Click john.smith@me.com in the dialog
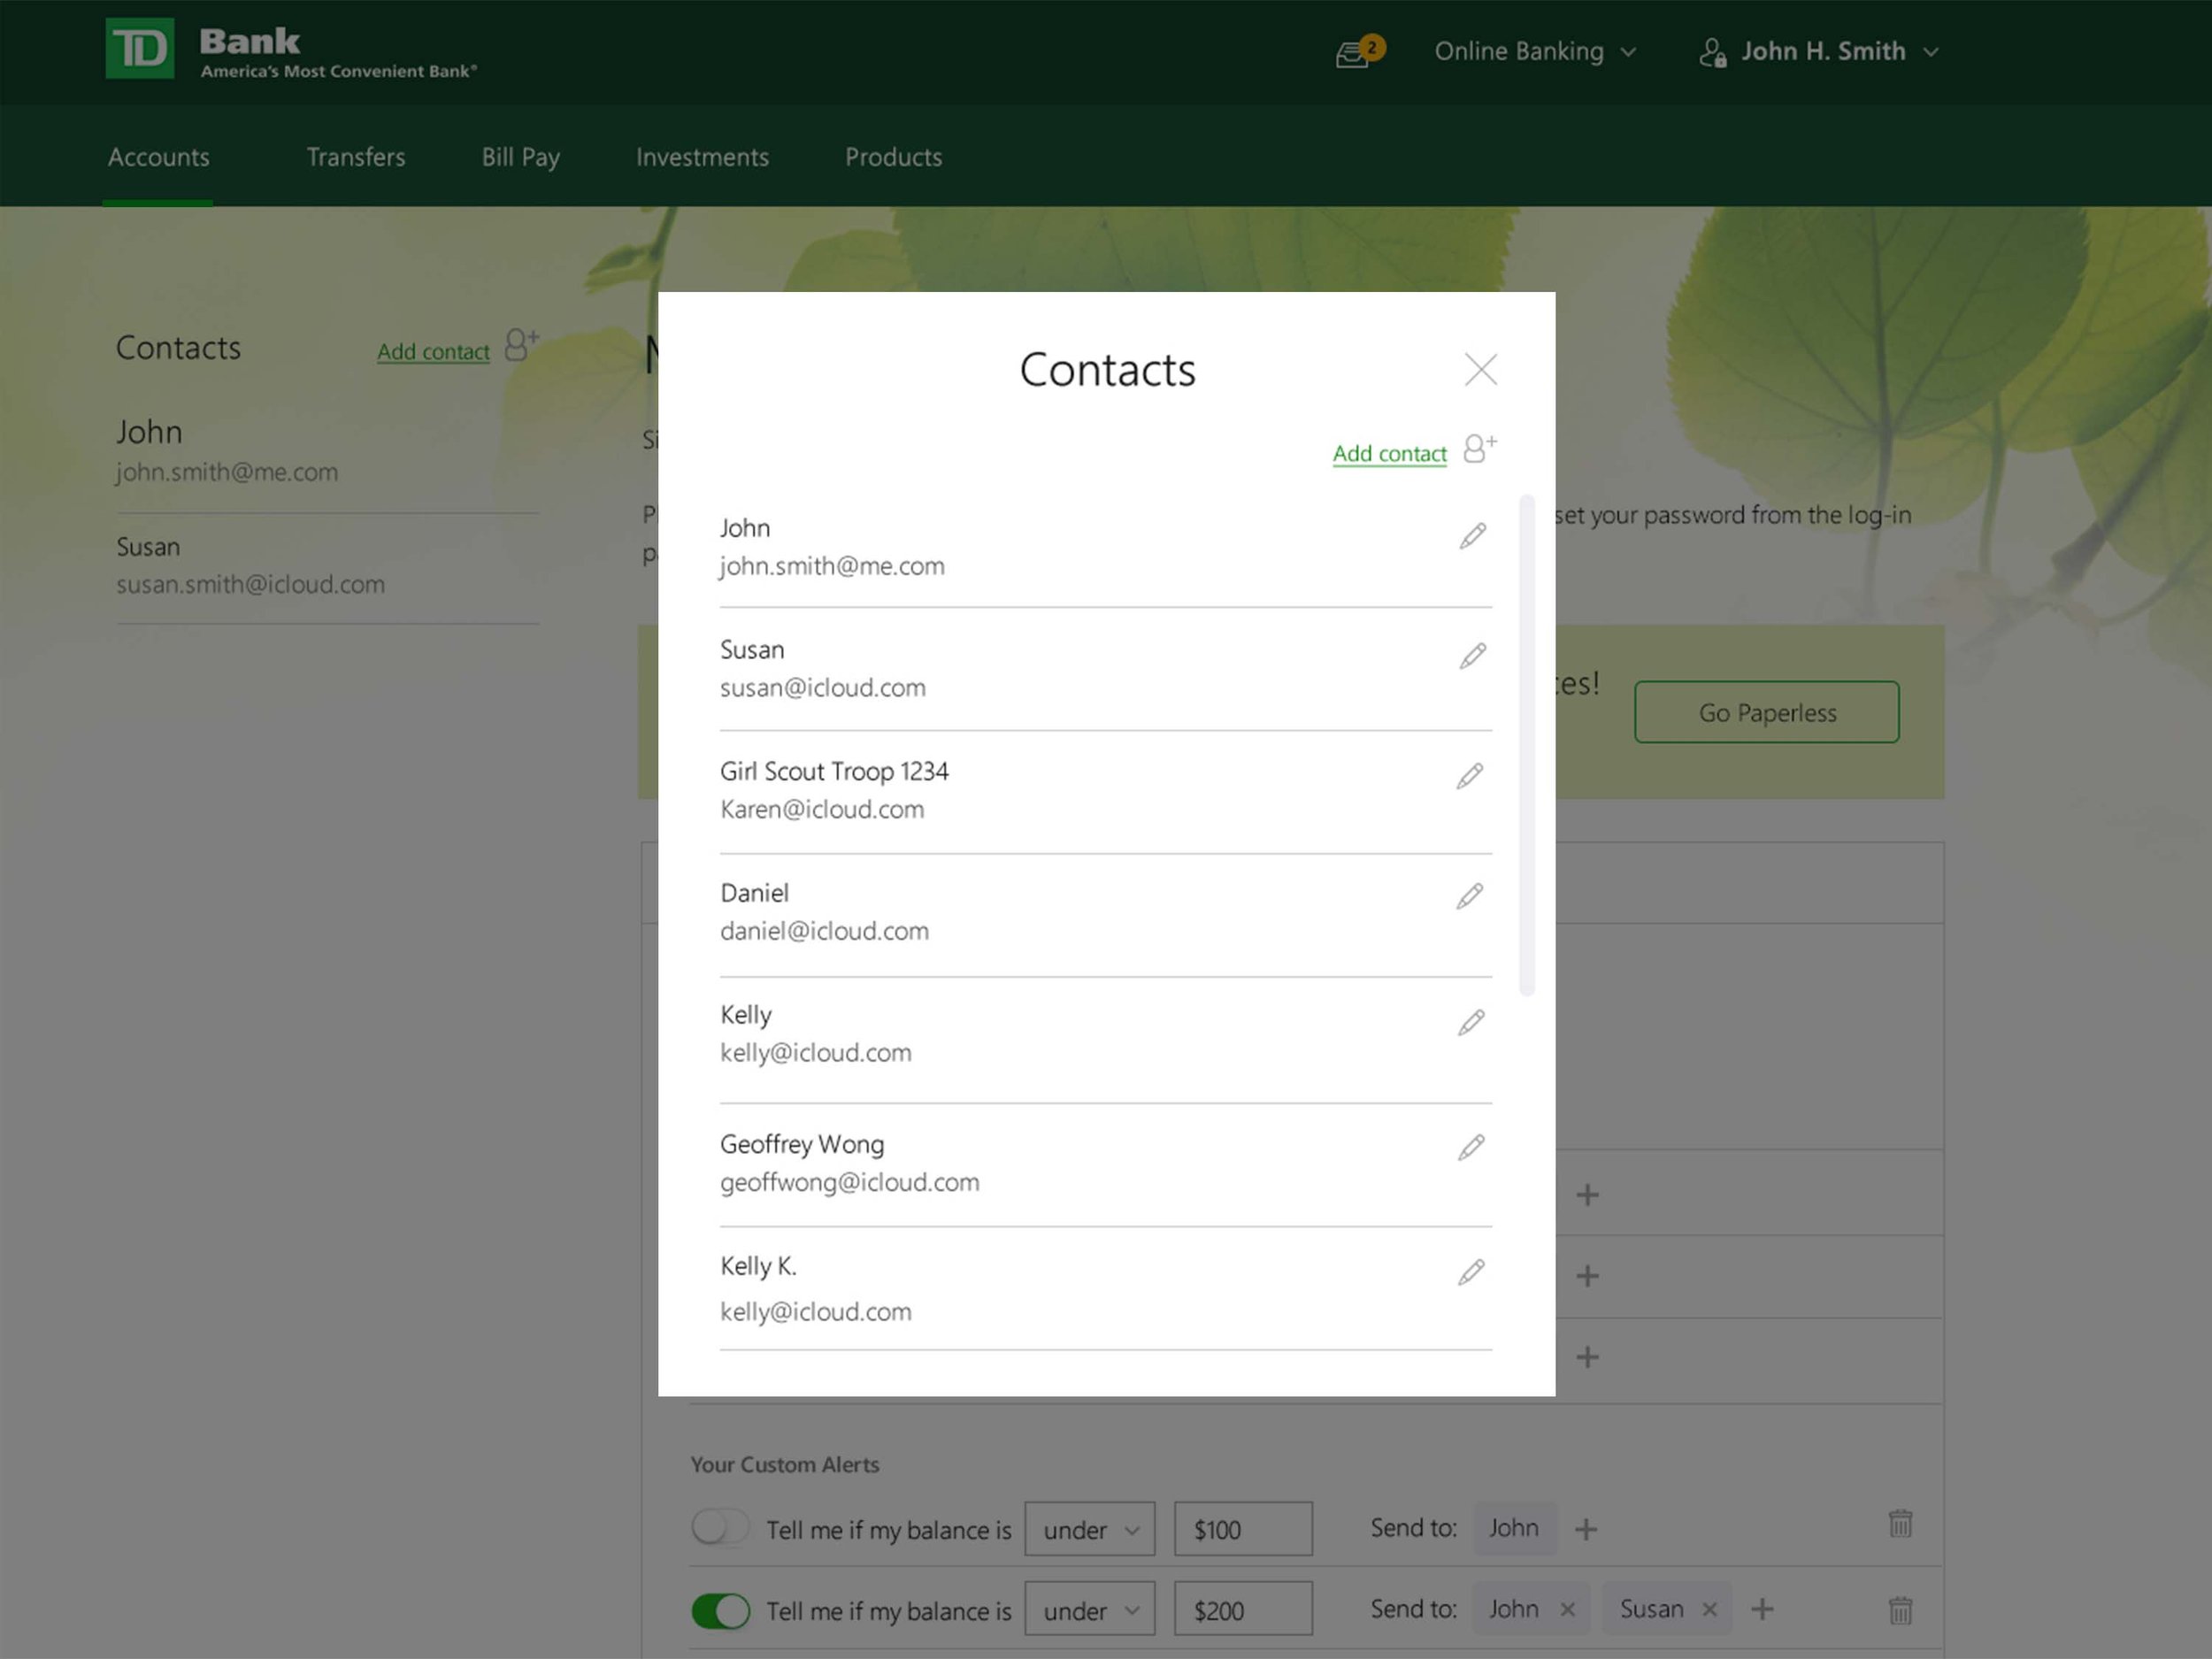 tap(832, 567)
